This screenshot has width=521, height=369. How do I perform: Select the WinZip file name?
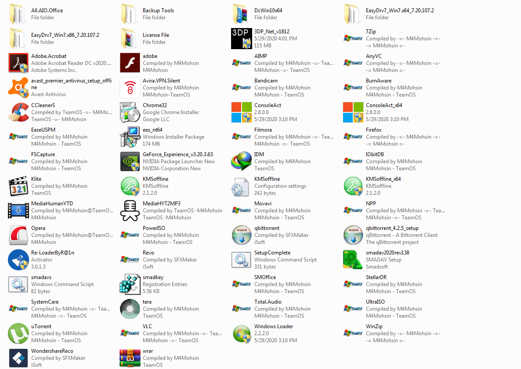374,326
